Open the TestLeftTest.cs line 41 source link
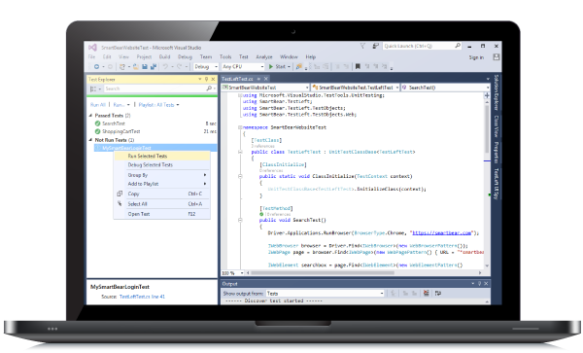This screenshot has width=583, height=353. tap(142, 297)
